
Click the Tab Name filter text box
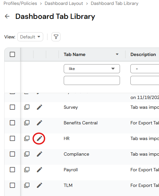(92, 80)
